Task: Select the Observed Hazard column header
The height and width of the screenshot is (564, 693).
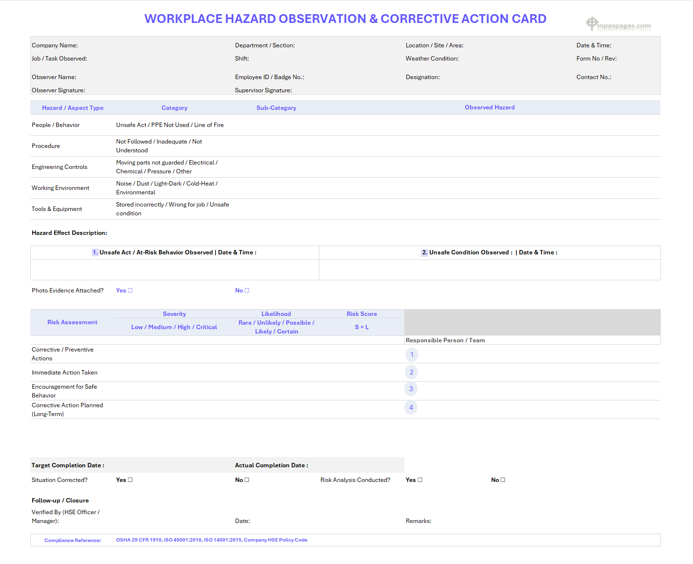Action: 490,107
